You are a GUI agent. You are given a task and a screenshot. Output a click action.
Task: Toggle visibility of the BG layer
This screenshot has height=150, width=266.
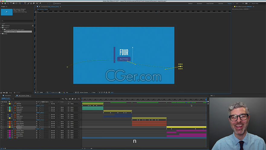[2, 138]
